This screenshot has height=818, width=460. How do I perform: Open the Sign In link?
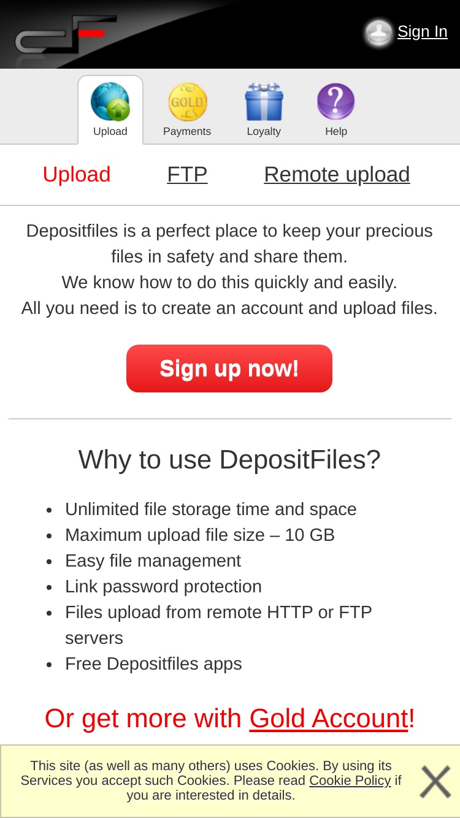tap(423, 31)
